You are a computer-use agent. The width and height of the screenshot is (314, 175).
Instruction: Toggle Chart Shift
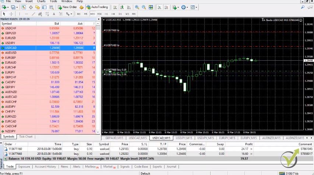(166, 7)
